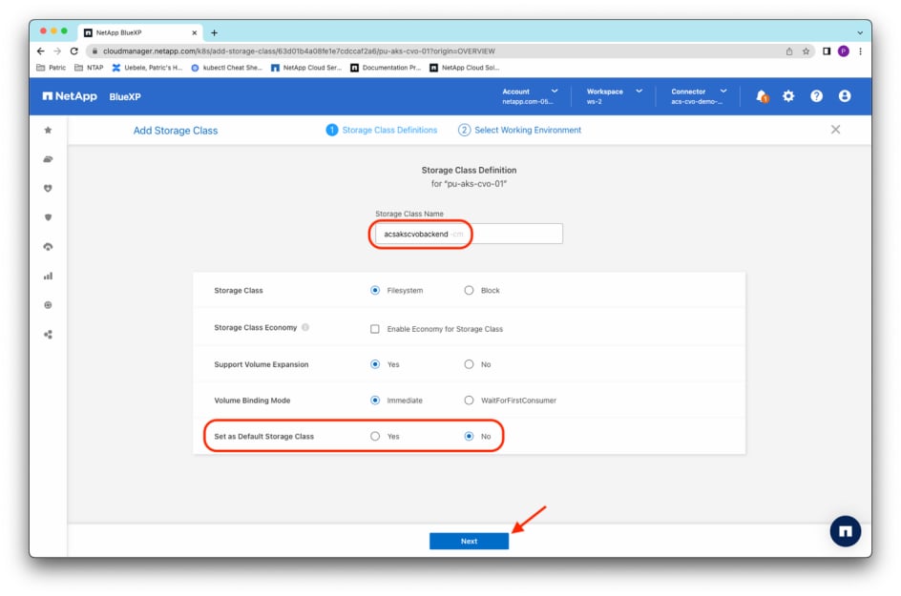Click the Storage Class Name input field
Screen dimensions: 901x596
pos(469,234)
